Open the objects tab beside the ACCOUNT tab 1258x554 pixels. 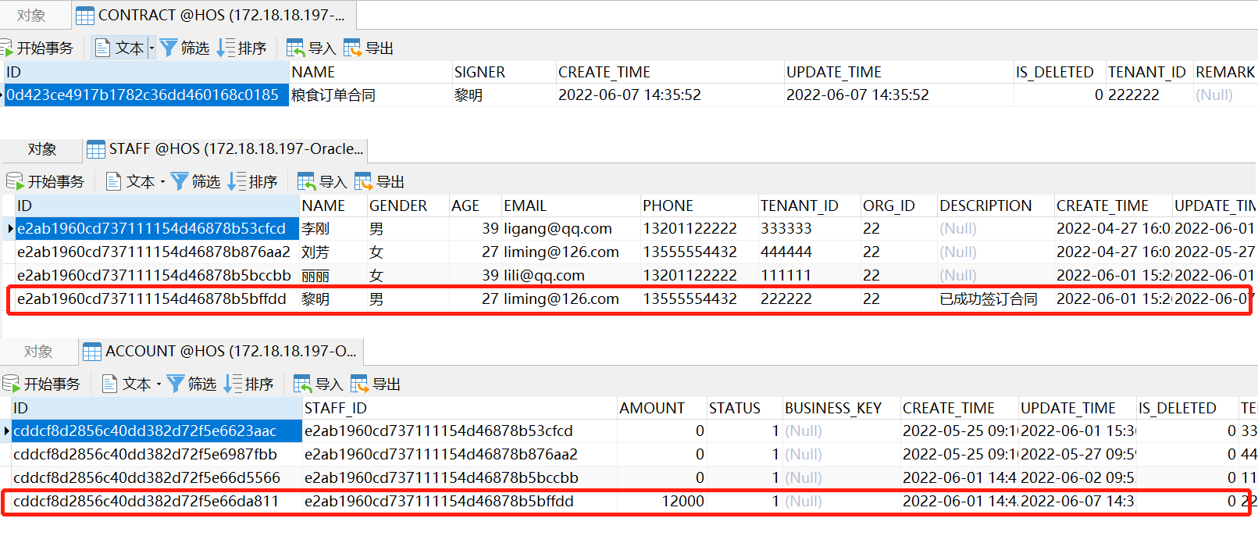tap(38, 352)
